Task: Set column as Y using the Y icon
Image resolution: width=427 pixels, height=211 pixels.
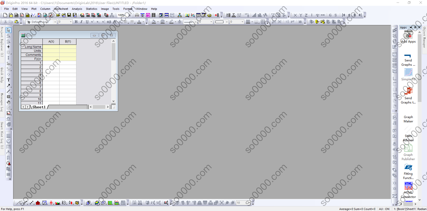Action: coord(301,15)
